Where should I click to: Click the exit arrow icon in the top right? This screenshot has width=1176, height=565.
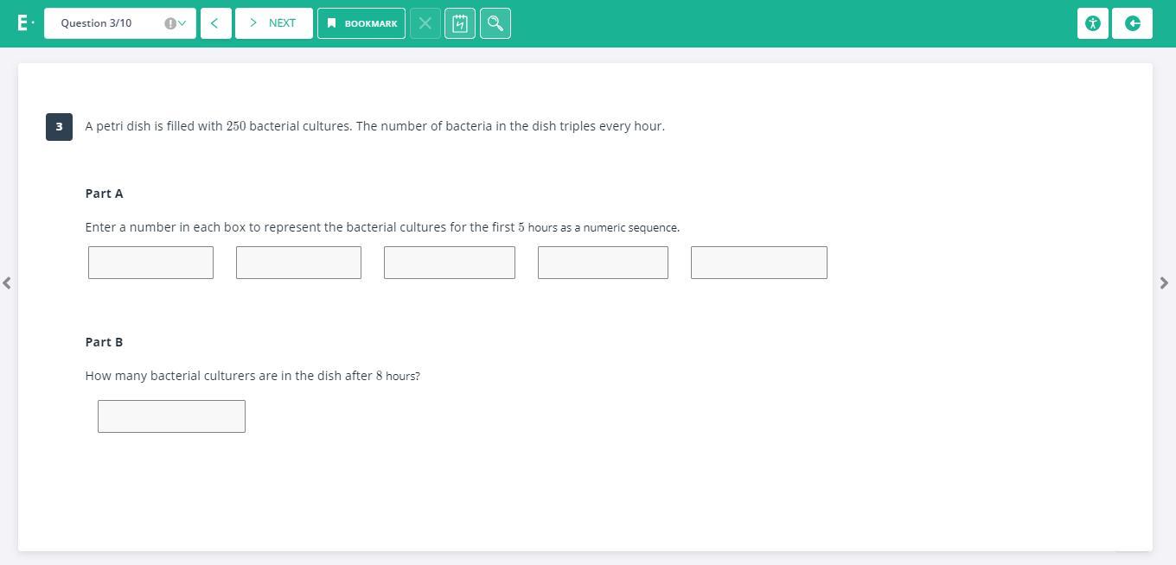pyautogui.click(x=1133, y=23)
